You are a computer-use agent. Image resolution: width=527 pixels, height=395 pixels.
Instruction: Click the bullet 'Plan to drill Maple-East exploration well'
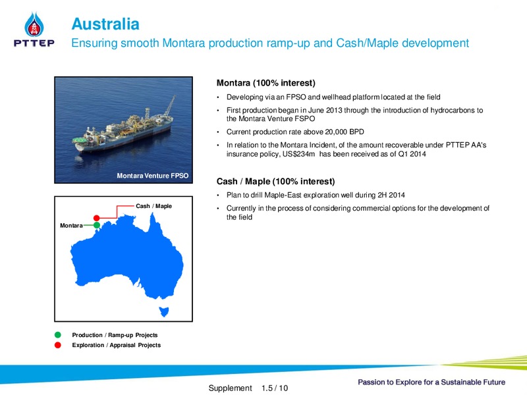[x=316, y=195]
